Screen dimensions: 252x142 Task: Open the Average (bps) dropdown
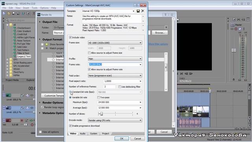140,108
